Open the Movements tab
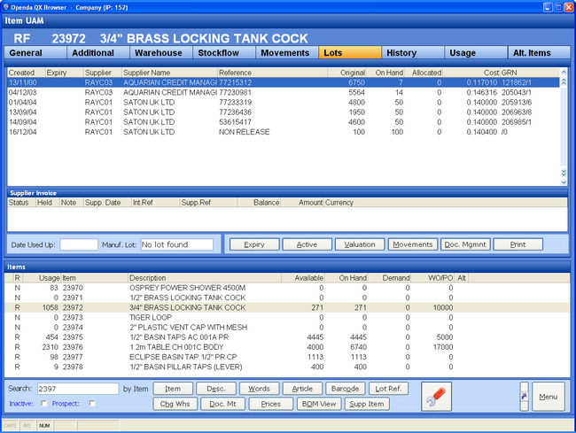The height and width of the screenshot is (433, 576). pos(287,53)
